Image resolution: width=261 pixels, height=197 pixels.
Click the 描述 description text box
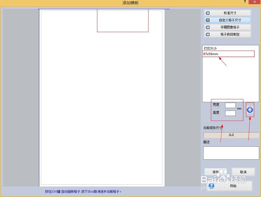(231, 153)
